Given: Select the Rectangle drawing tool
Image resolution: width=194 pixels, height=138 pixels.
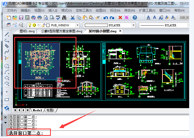Looking at the screenshot, I should click(7, 100).
